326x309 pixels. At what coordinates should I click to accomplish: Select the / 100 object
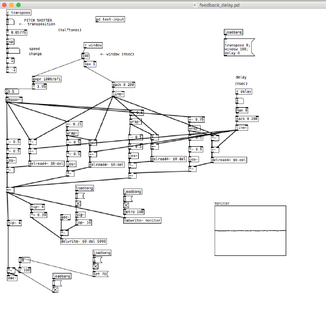tap(25, 270)
